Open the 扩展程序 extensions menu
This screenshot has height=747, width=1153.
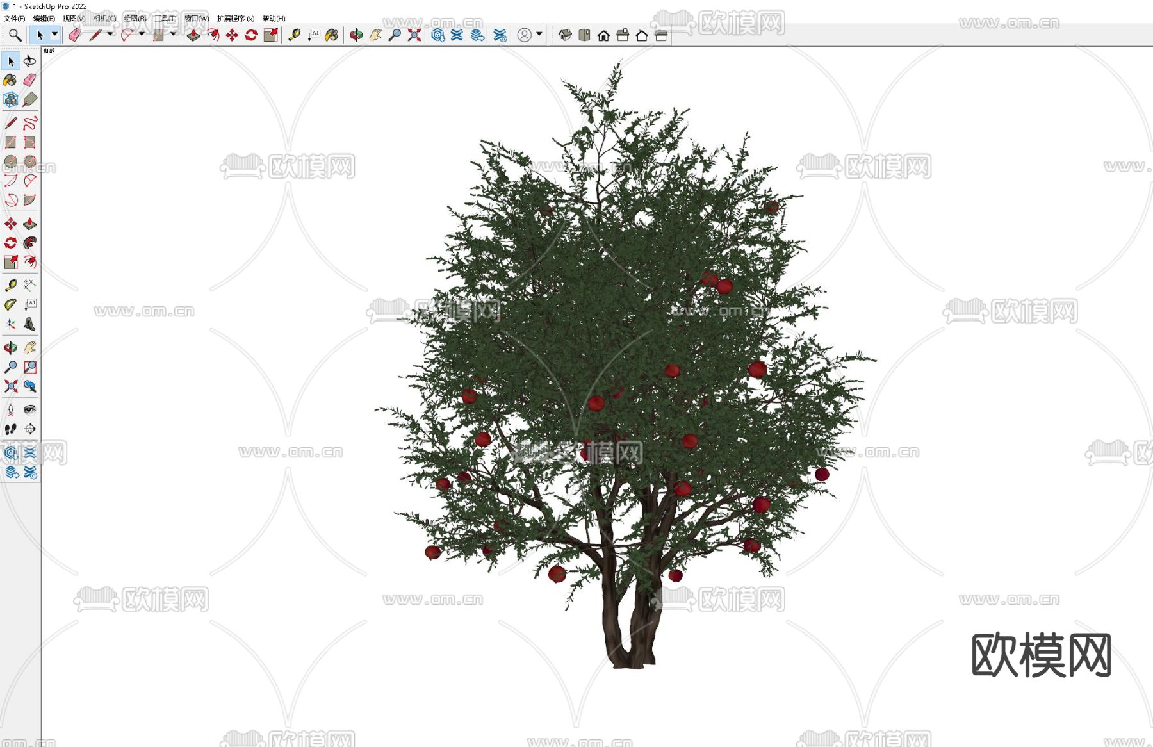tap(236, 19)
